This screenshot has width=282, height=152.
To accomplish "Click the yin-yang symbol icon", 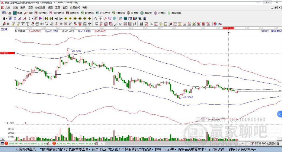I will [215, 24].
